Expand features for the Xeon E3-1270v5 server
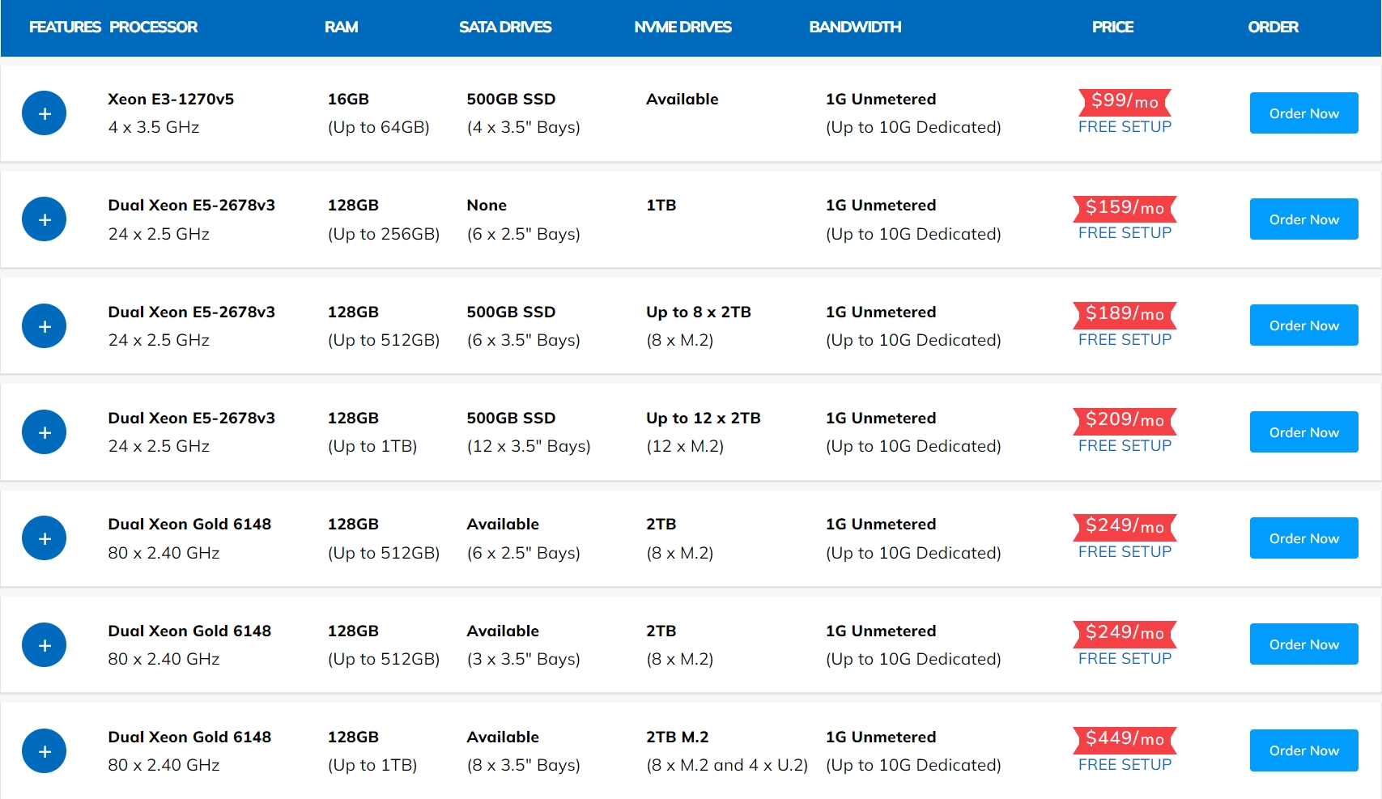Image resolution: width=1382 pixels, height=799 pixels. [x=45, y=113]
